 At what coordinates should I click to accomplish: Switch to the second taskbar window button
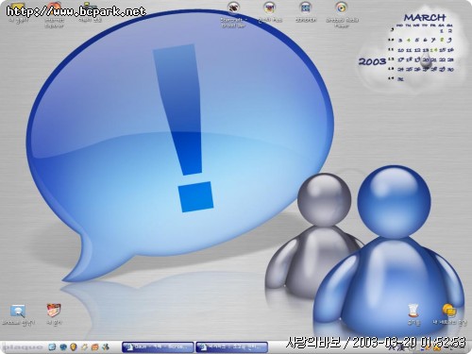tap(232, 347)
